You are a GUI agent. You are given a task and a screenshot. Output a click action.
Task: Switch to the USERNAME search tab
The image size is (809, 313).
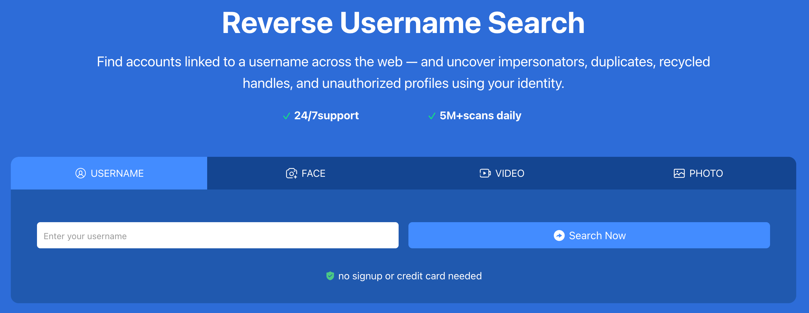(109, 173)
